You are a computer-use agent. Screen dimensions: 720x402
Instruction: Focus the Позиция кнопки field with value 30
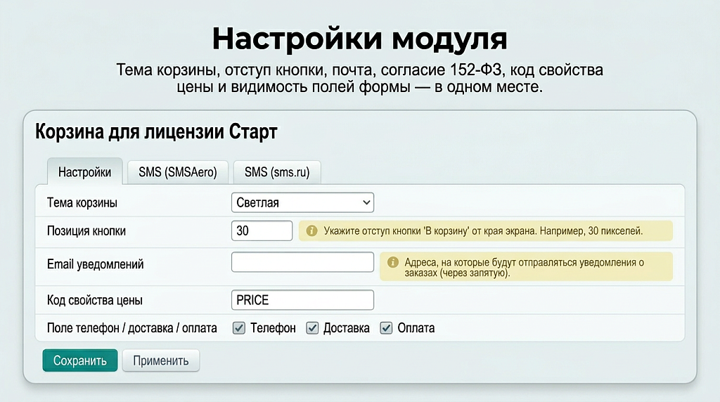(262, 231)
